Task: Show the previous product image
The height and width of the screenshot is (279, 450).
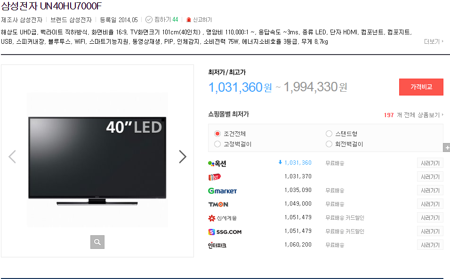Action: (12, 157)
